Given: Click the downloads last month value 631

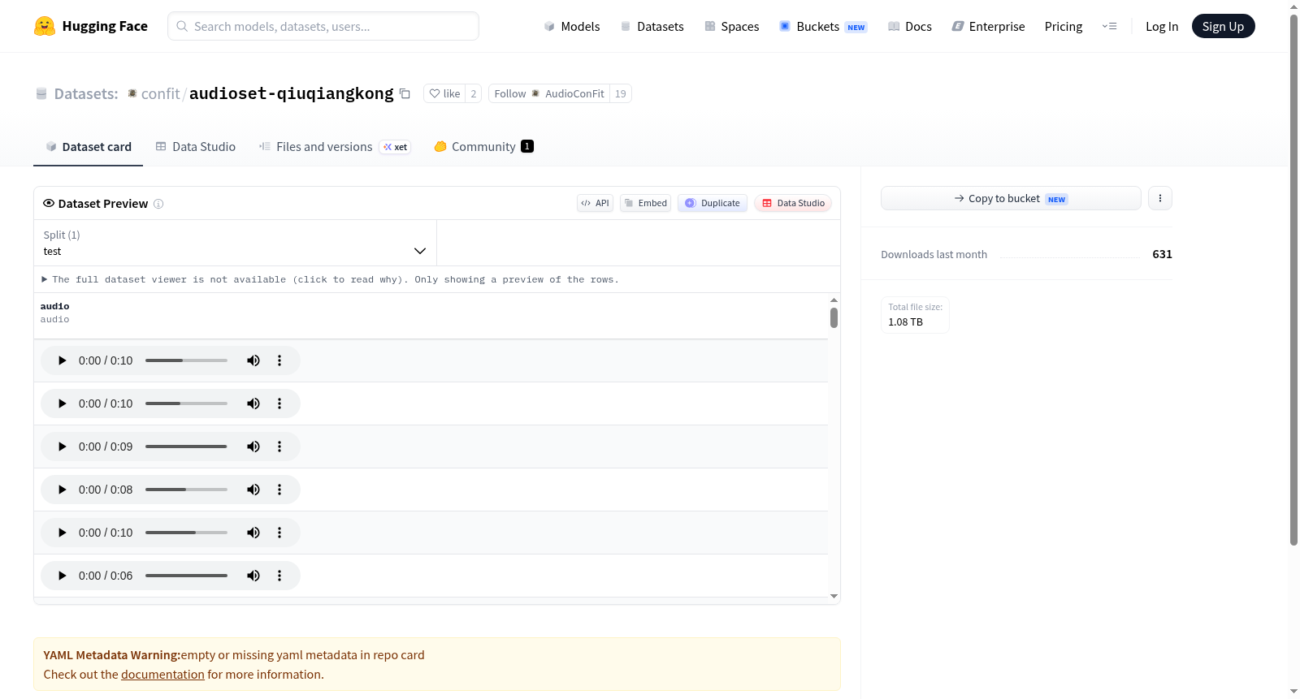Looking at the screenshot, I should point(1162,254).
